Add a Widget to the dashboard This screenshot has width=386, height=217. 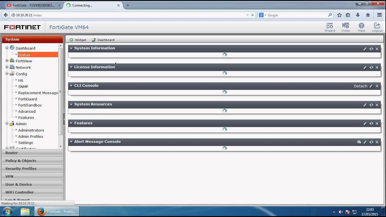coord(78,40)
